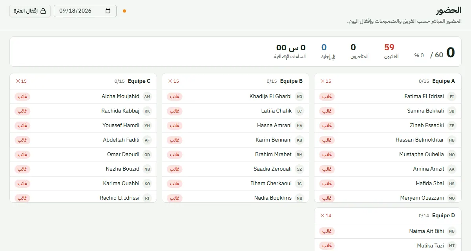Click the name Rachid El Idrissi
Viewport: 471px width, 251px height.
point(120,198)
